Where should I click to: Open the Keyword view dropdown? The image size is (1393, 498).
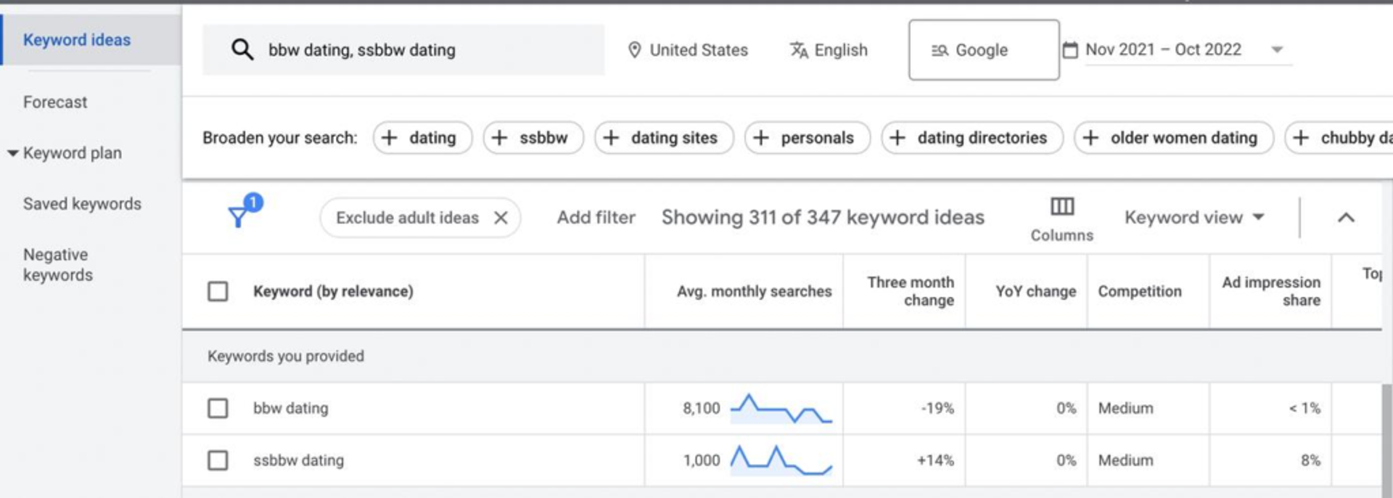(1194, 217)
